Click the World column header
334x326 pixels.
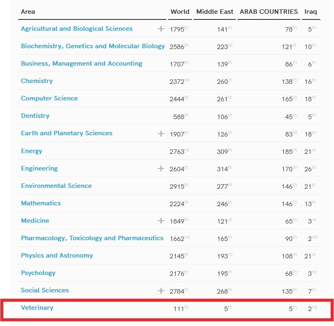pyautogui.click(x=180, y=12)
